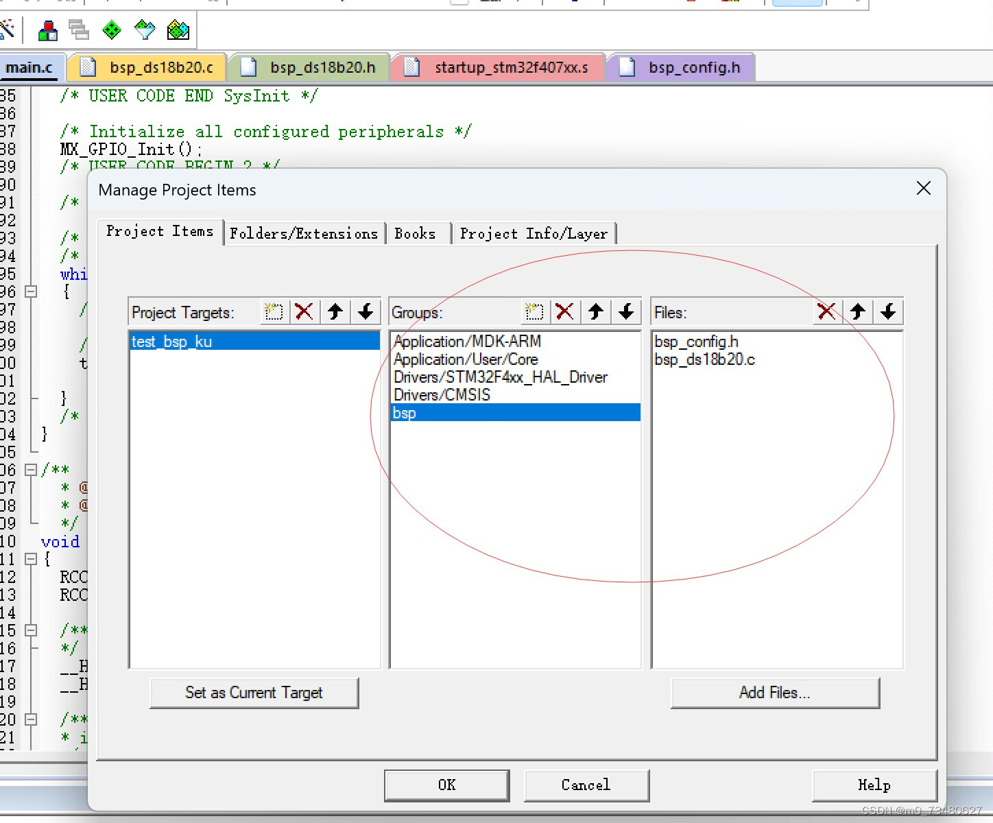Collapse the code fold at the while-loop brace

coord(31,291)
